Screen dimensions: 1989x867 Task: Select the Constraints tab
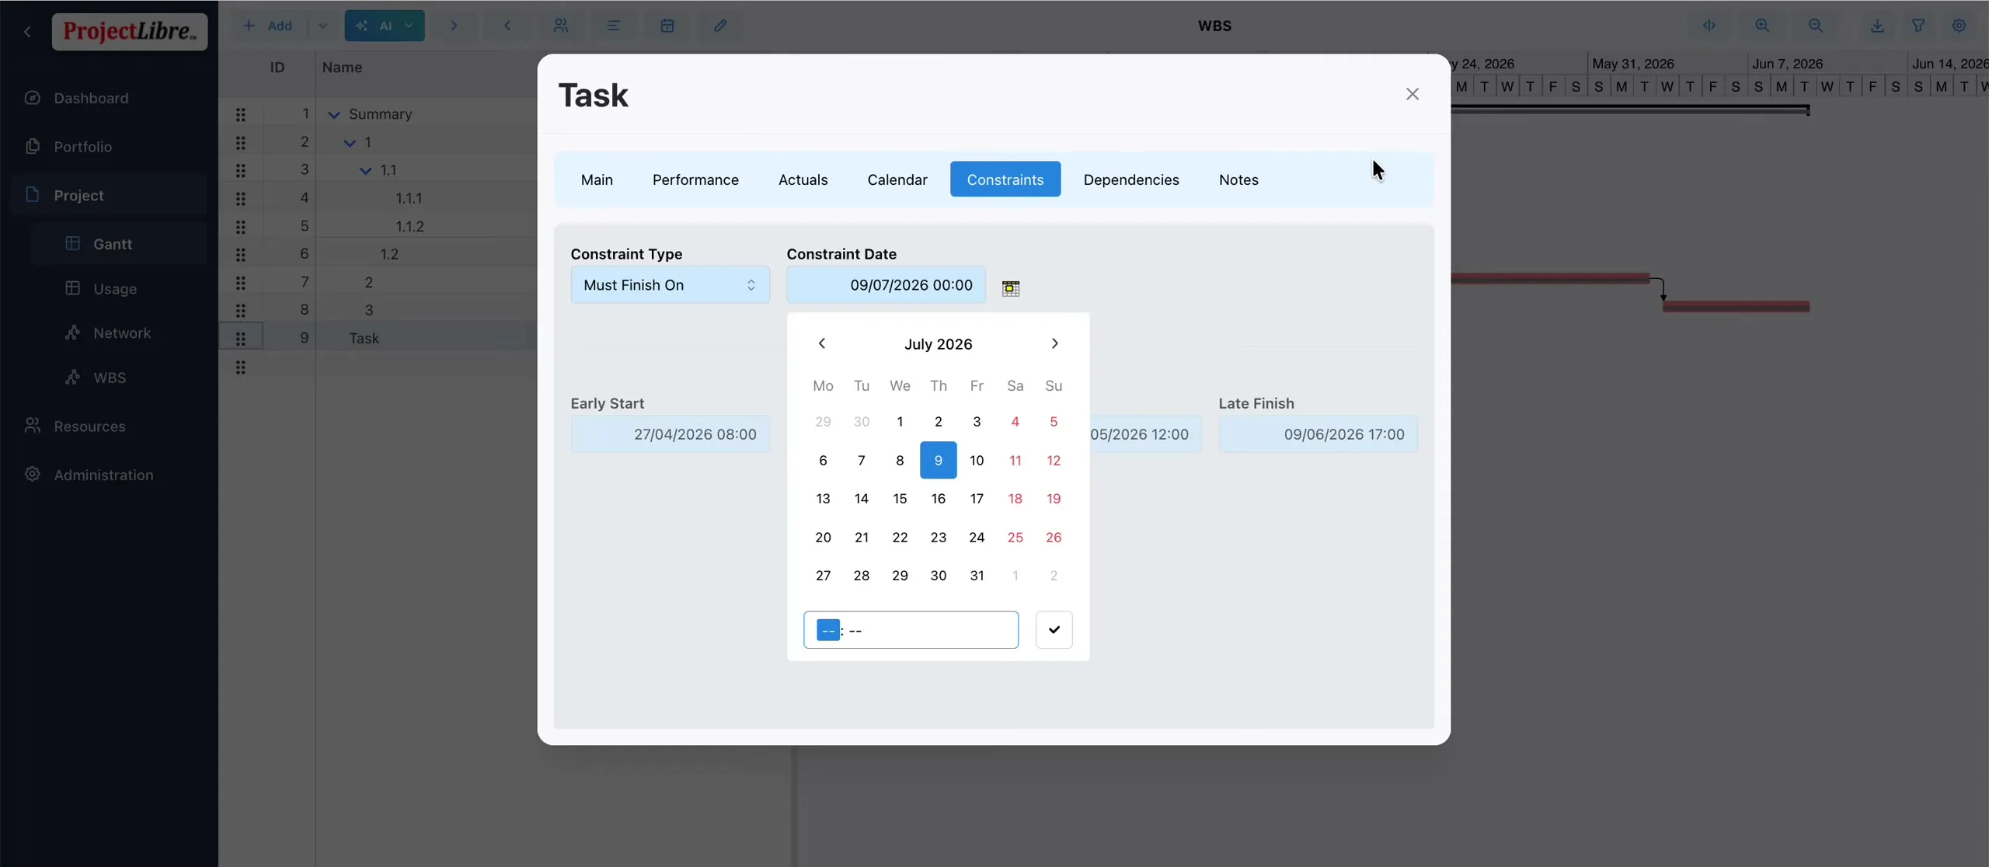pos(1005,179)
